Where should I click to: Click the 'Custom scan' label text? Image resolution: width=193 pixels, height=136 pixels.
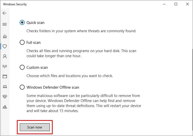point(37,67)
